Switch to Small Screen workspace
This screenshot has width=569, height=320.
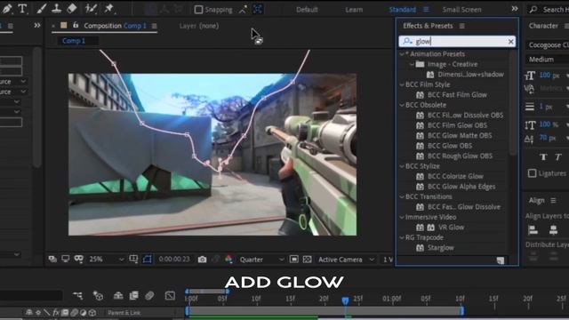(x=461, y=10)
